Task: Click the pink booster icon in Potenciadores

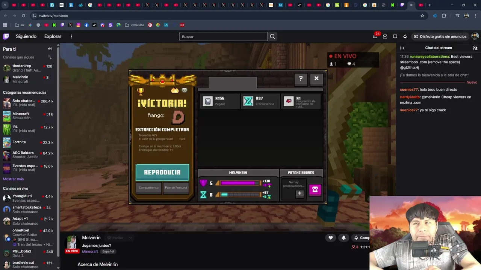Action: (x=315, y=190)
